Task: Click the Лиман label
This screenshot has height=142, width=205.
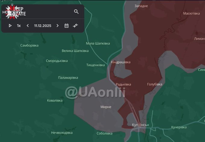Action: 199,39
